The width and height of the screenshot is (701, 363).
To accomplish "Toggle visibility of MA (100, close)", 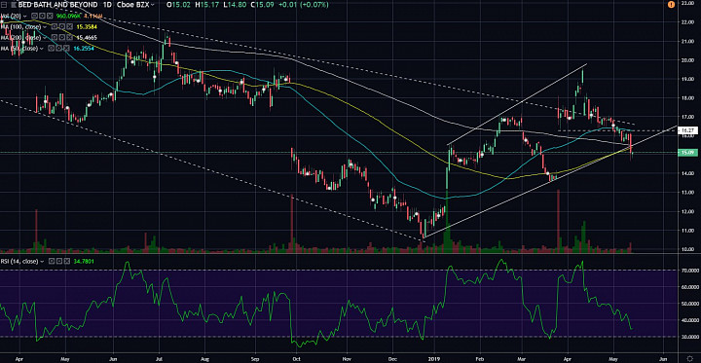I will pos(55,26).
